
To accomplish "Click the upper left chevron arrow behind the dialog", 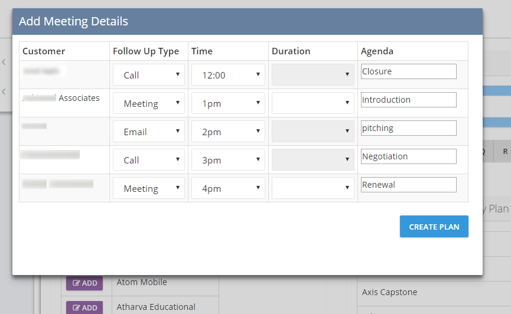I will [4, 62].
